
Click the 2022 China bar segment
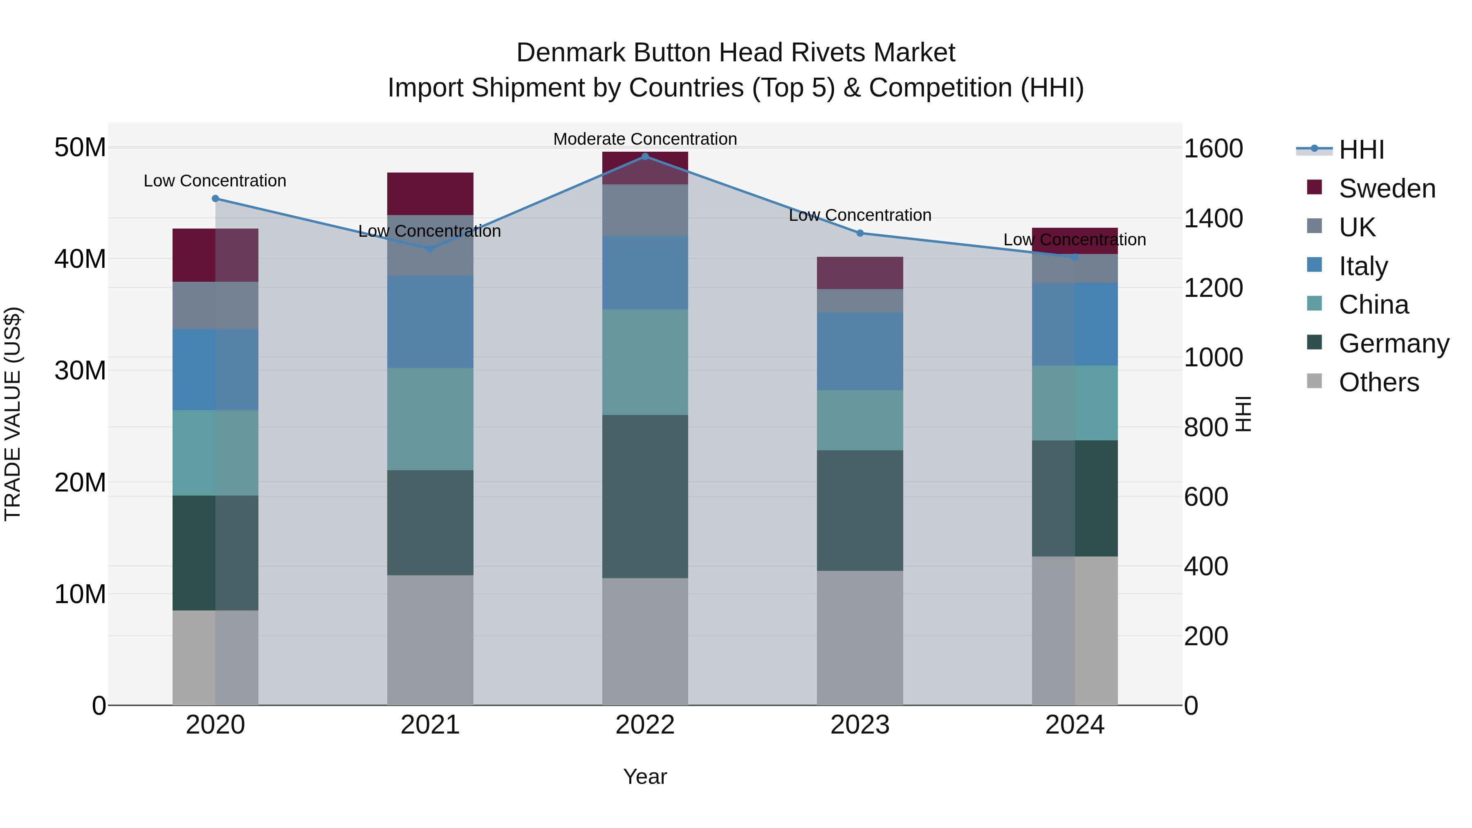click(x=645, y=362)
